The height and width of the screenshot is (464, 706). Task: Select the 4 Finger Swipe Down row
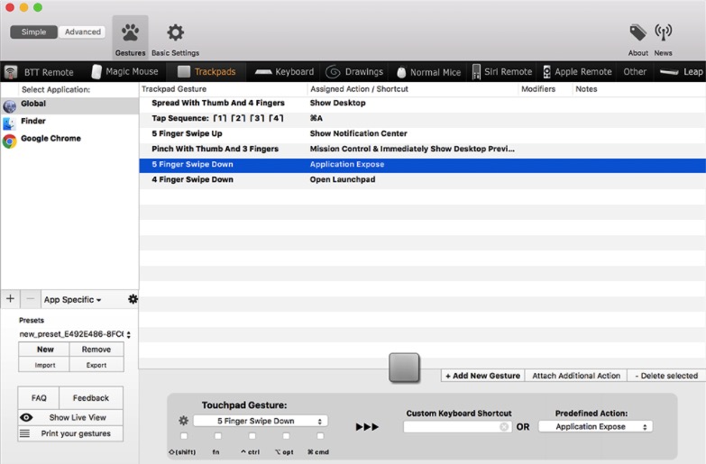(x=422, y=179)
